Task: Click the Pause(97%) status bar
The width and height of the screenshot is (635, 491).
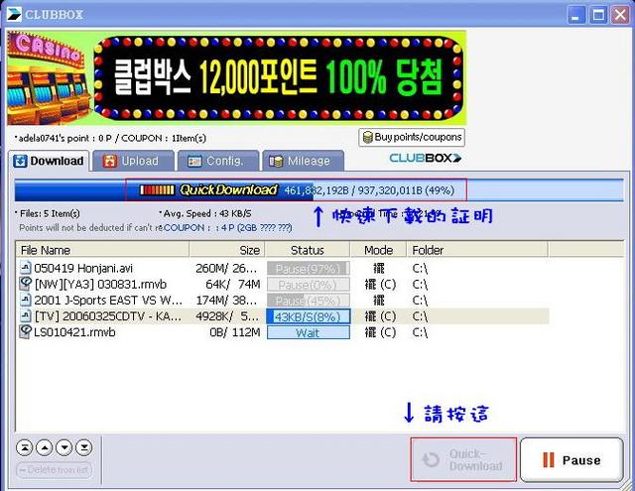Action: [309, 269]
